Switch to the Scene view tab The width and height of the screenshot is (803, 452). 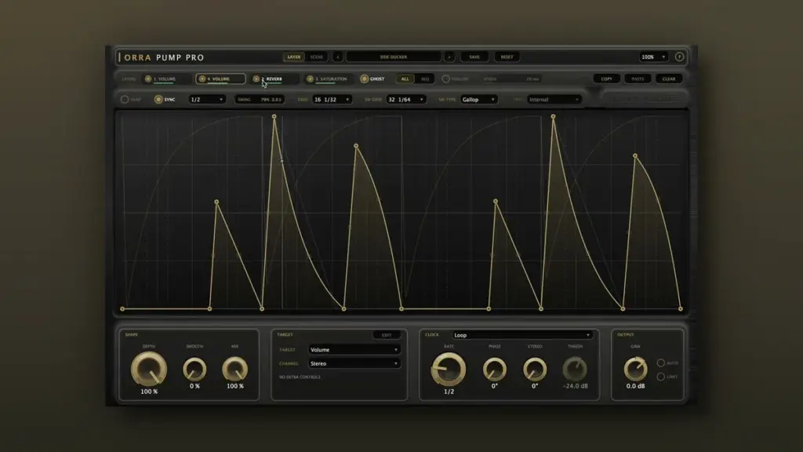[317, 56]
